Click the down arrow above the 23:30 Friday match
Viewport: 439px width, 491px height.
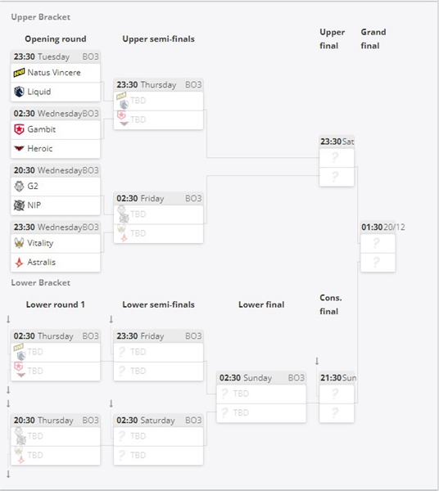[111, 319]
